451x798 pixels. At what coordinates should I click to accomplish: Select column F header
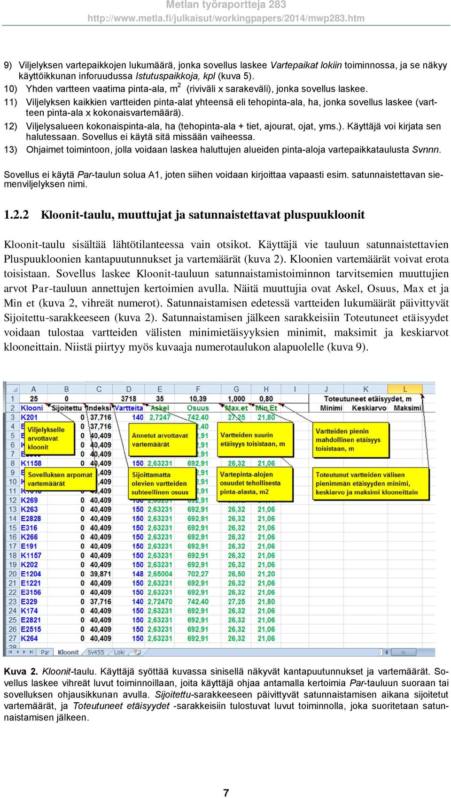click(198, 389)
